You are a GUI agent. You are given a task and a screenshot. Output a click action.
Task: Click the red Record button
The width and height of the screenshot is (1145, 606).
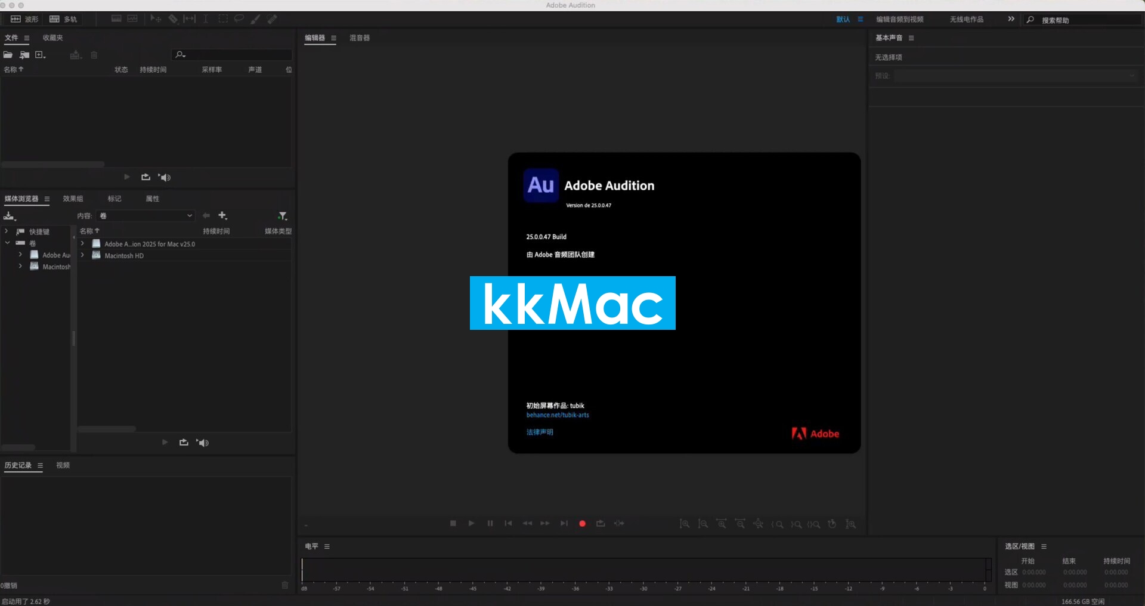tap(582, 524)
